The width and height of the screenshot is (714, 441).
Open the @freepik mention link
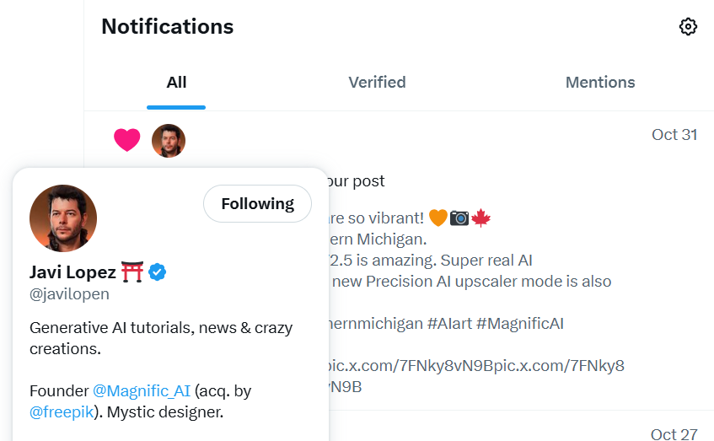click(61, 413)
